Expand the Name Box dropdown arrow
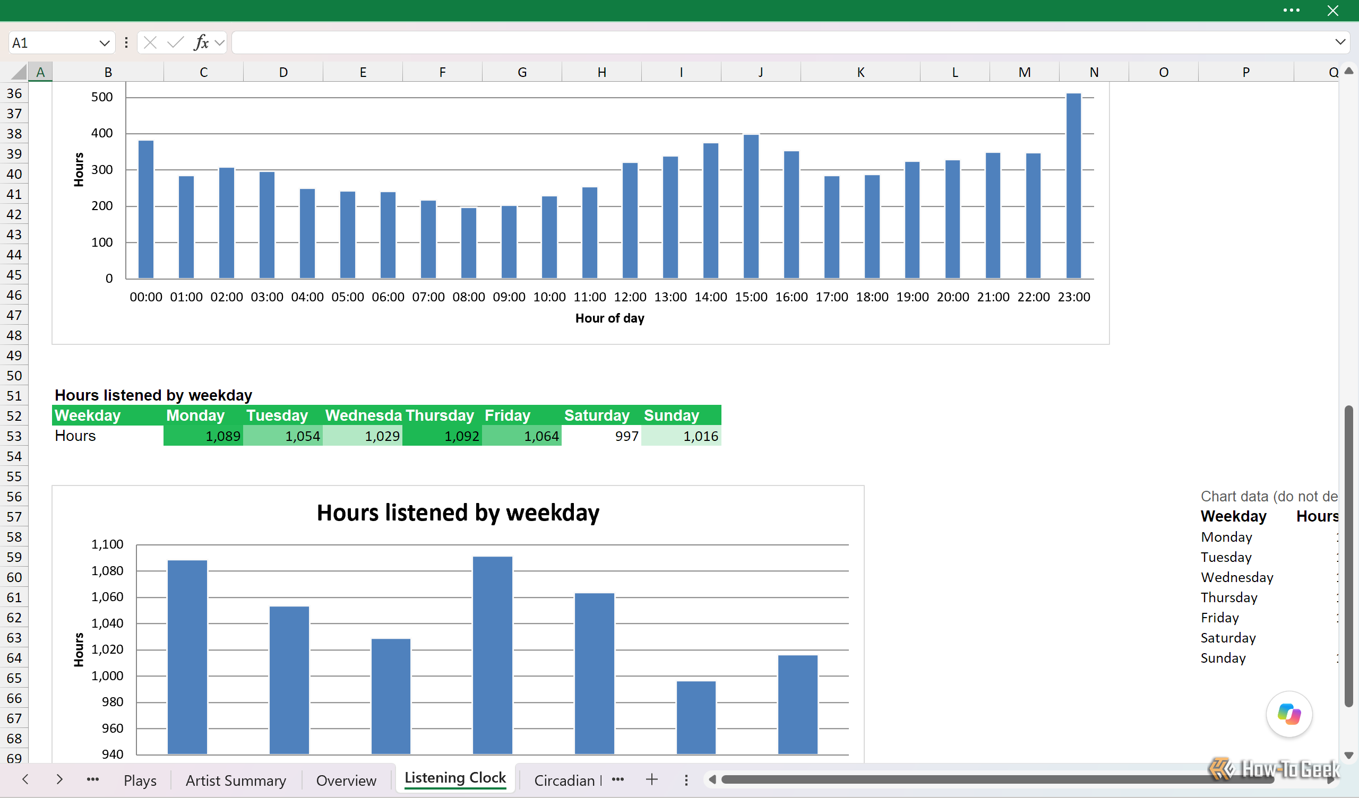This screenshot has width=1359, height=798. tap(105, 43)
